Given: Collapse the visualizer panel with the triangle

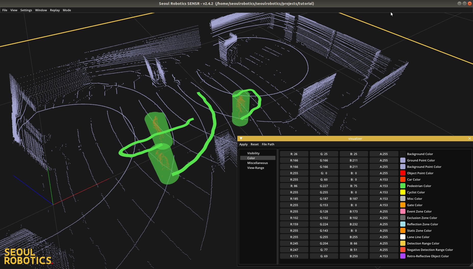Looking at the screenshot, I should pos(241,138).
